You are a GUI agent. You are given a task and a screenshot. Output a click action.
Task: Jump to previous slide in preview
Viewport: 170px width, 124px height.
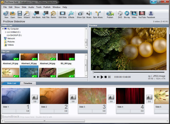click(94, 77)
